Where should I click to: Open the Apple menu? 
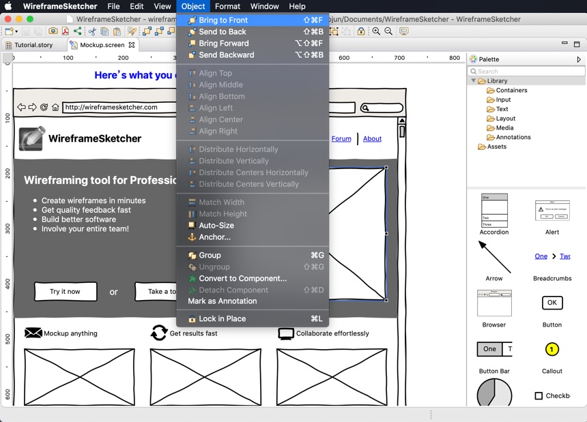click(8, 6)
